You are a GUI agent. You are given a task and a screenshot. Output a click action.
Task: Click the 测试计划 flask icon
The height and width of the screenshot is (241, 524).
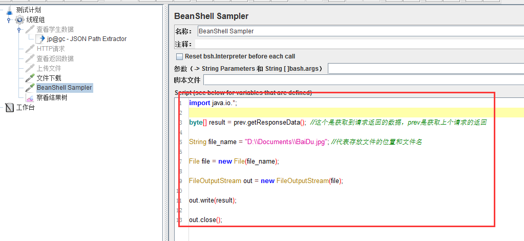(x=9, y=10)
